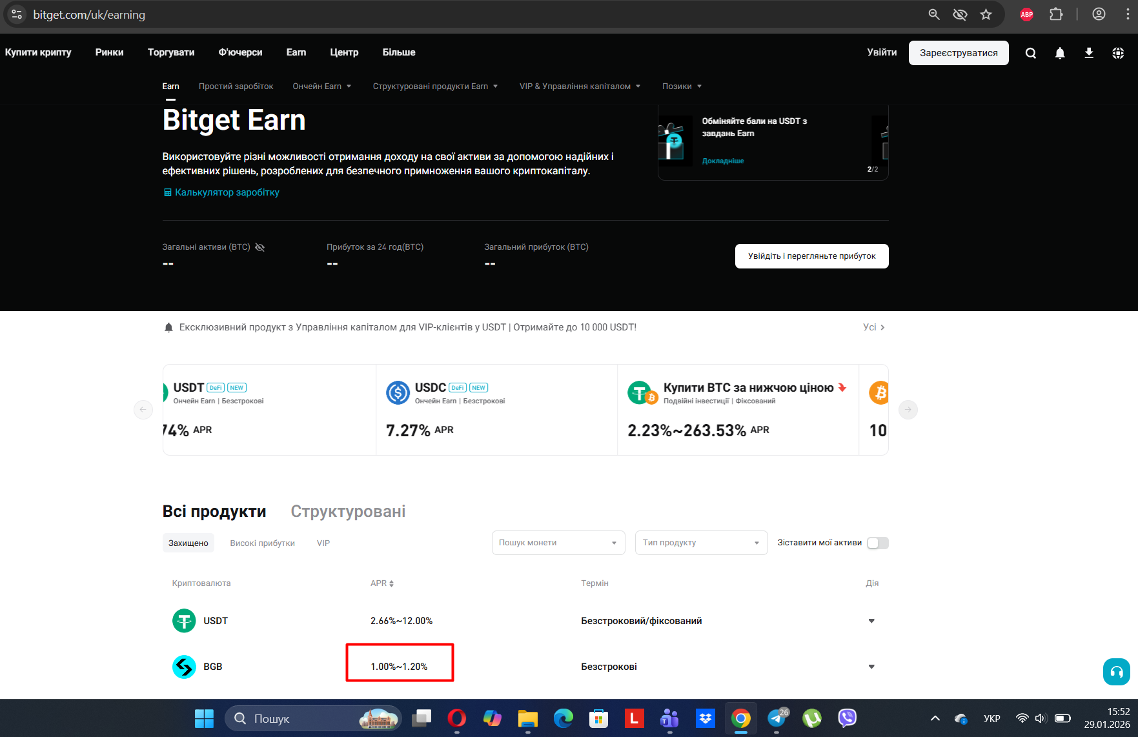The height and width of the screenshot is (737, 1138).
Task: Click the zoom magnifier icon in the address bar
Action: 934,14
